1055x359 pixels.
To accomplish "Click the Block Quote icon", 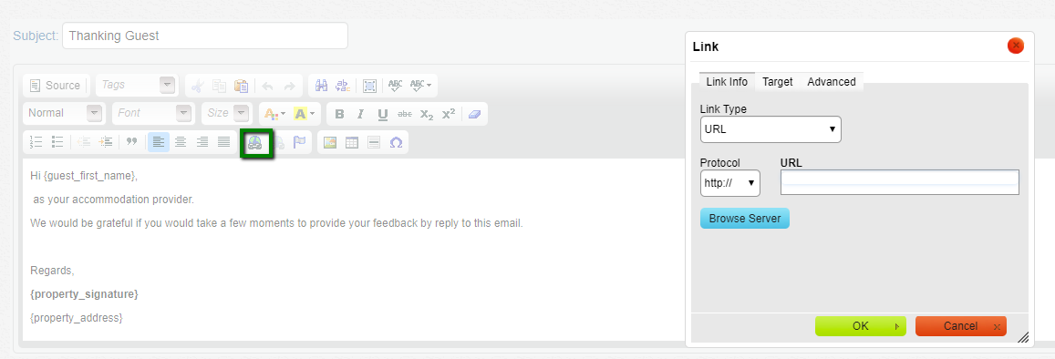I will (x=132, y=142).
